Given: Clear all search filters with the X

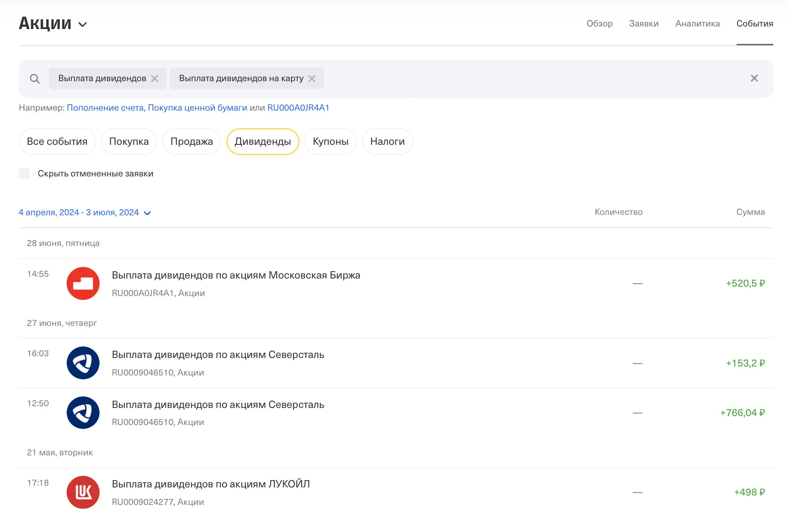Looking at the screenshot, I should [x=754, y=78].
